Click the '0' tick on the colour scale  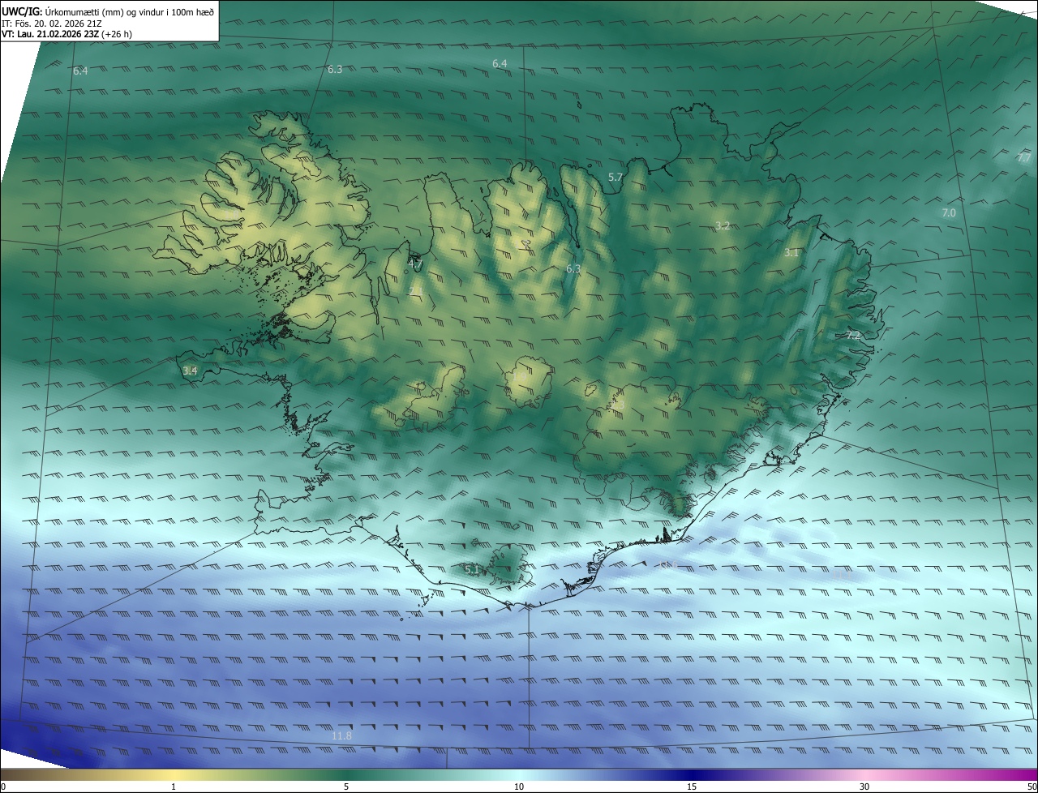coord(3,787)
